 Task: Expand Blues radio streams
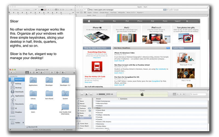[96, 108]
